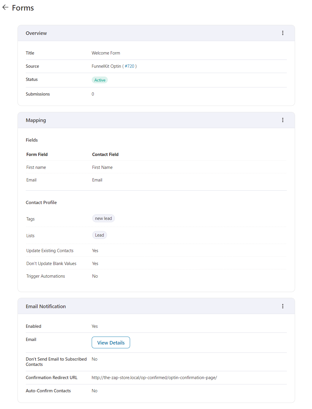The width and height of the screenshot is (312, 409).
Task: Click the Active status badge
Action: click(x=100, y=80)
